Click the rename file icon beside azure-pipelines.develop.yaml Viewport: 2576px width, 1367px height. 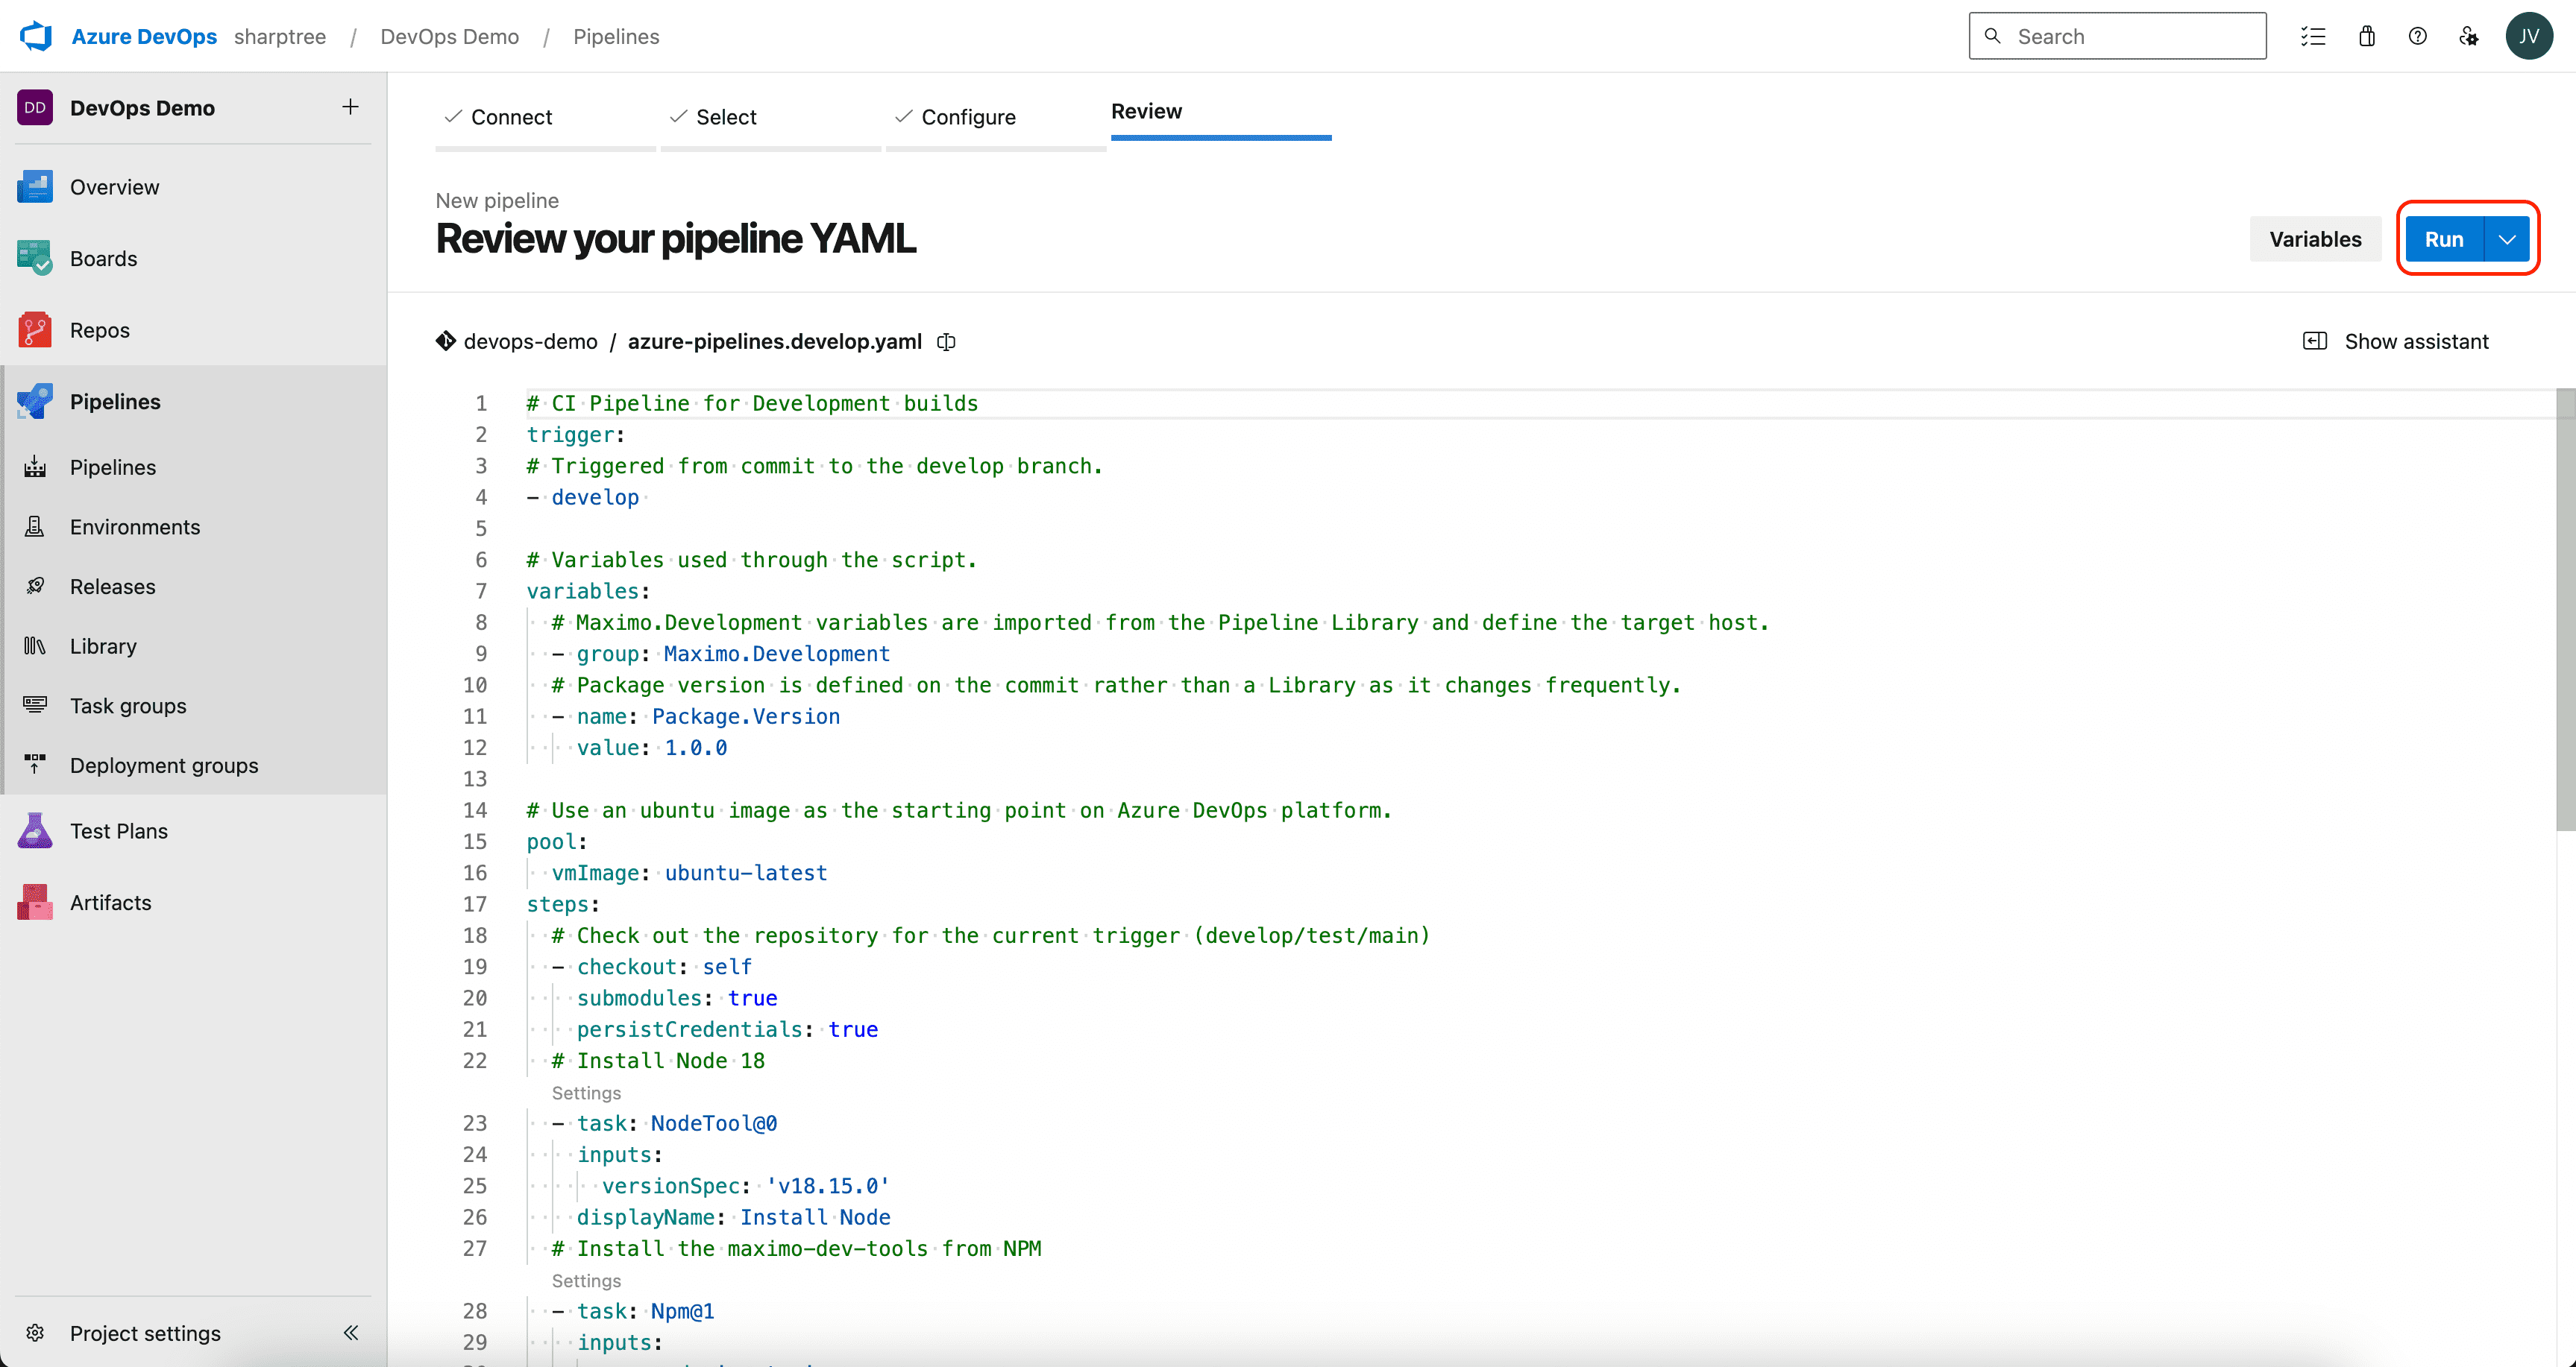coord(946,341)
